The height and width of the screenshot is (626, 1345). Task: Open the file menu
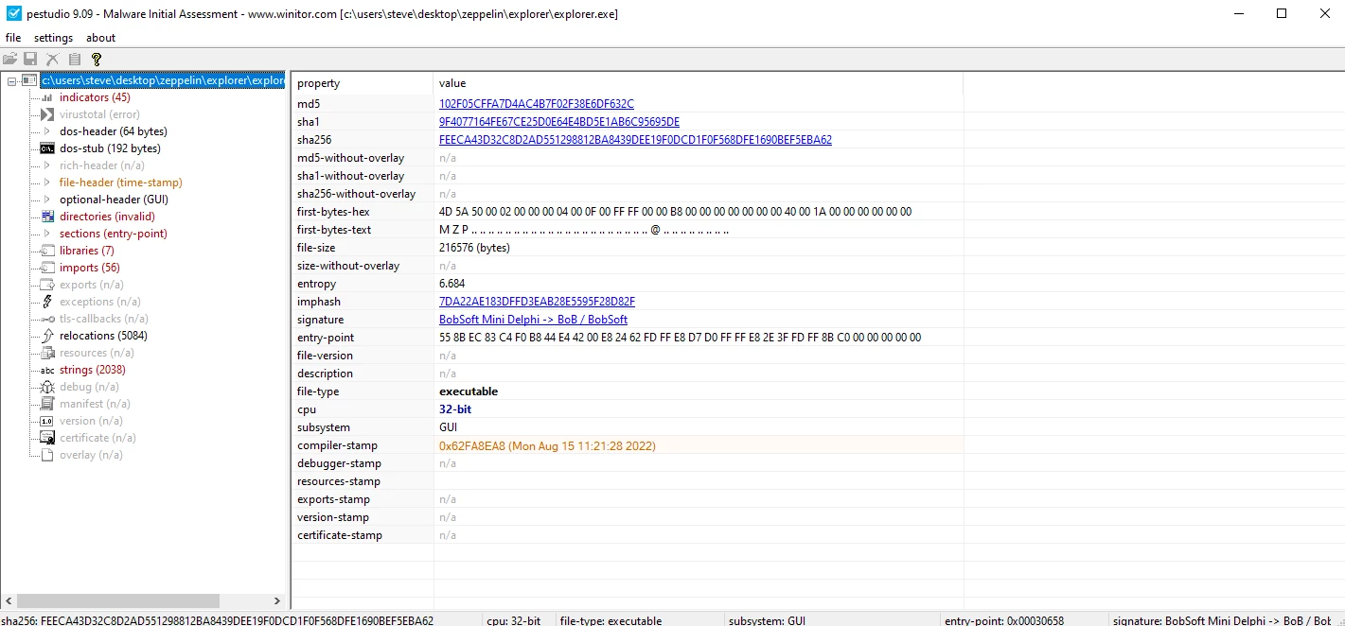[13, 38]
